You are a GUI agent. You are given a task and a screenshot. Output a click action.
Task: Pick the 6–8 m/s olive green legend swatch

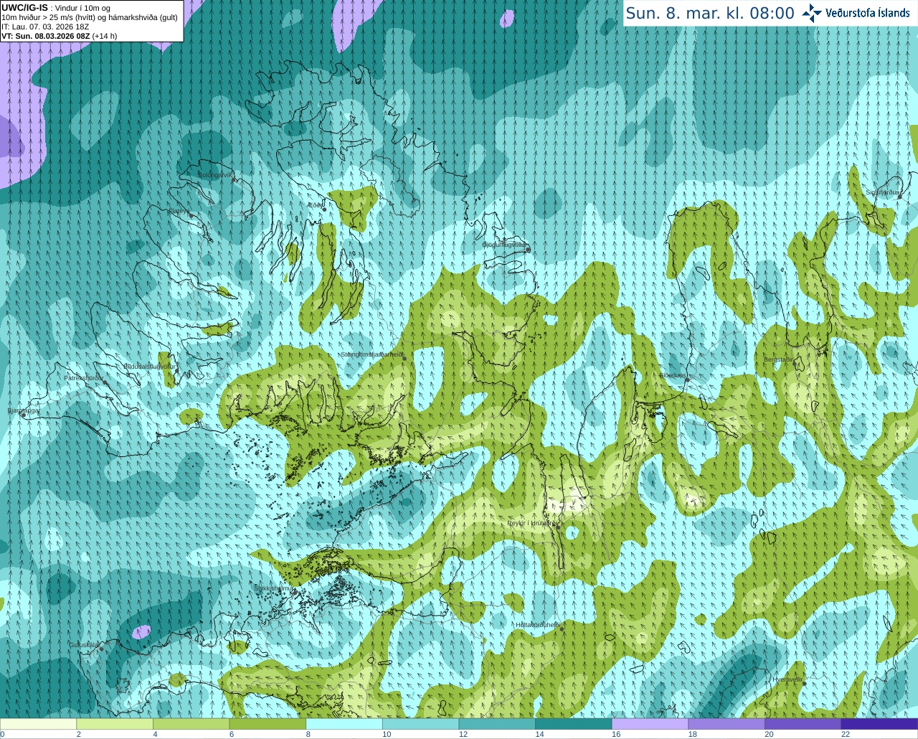[x=268, y=724]
